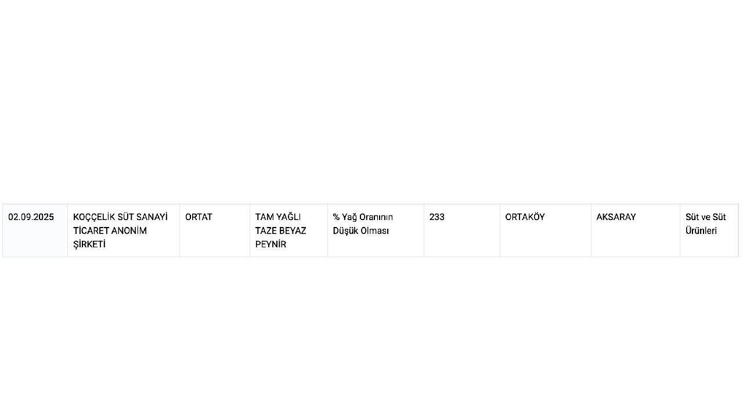Select the ORTAKÖY district cell

pos(525,217)
